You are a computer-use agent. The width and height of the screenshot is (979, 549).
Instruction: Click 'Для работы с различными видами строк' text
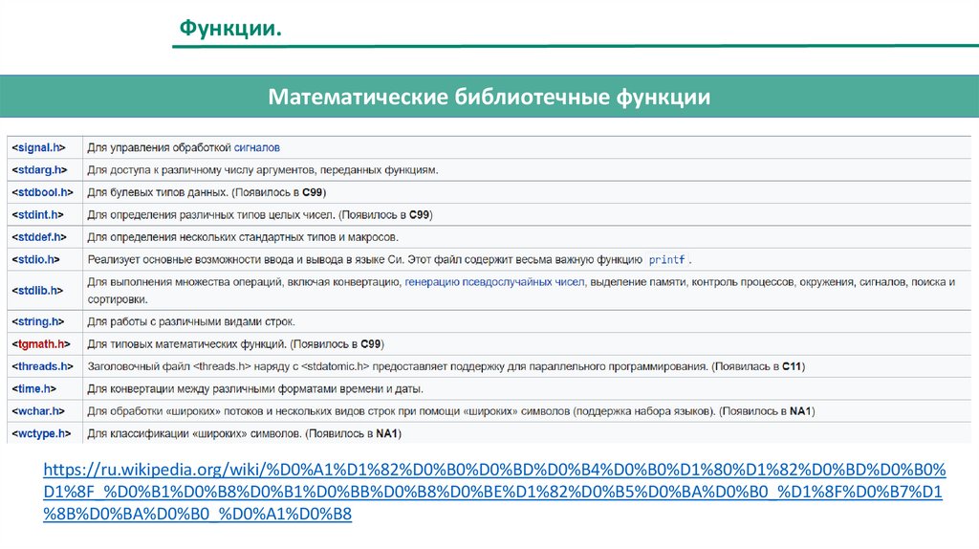(x=191, y=321)
